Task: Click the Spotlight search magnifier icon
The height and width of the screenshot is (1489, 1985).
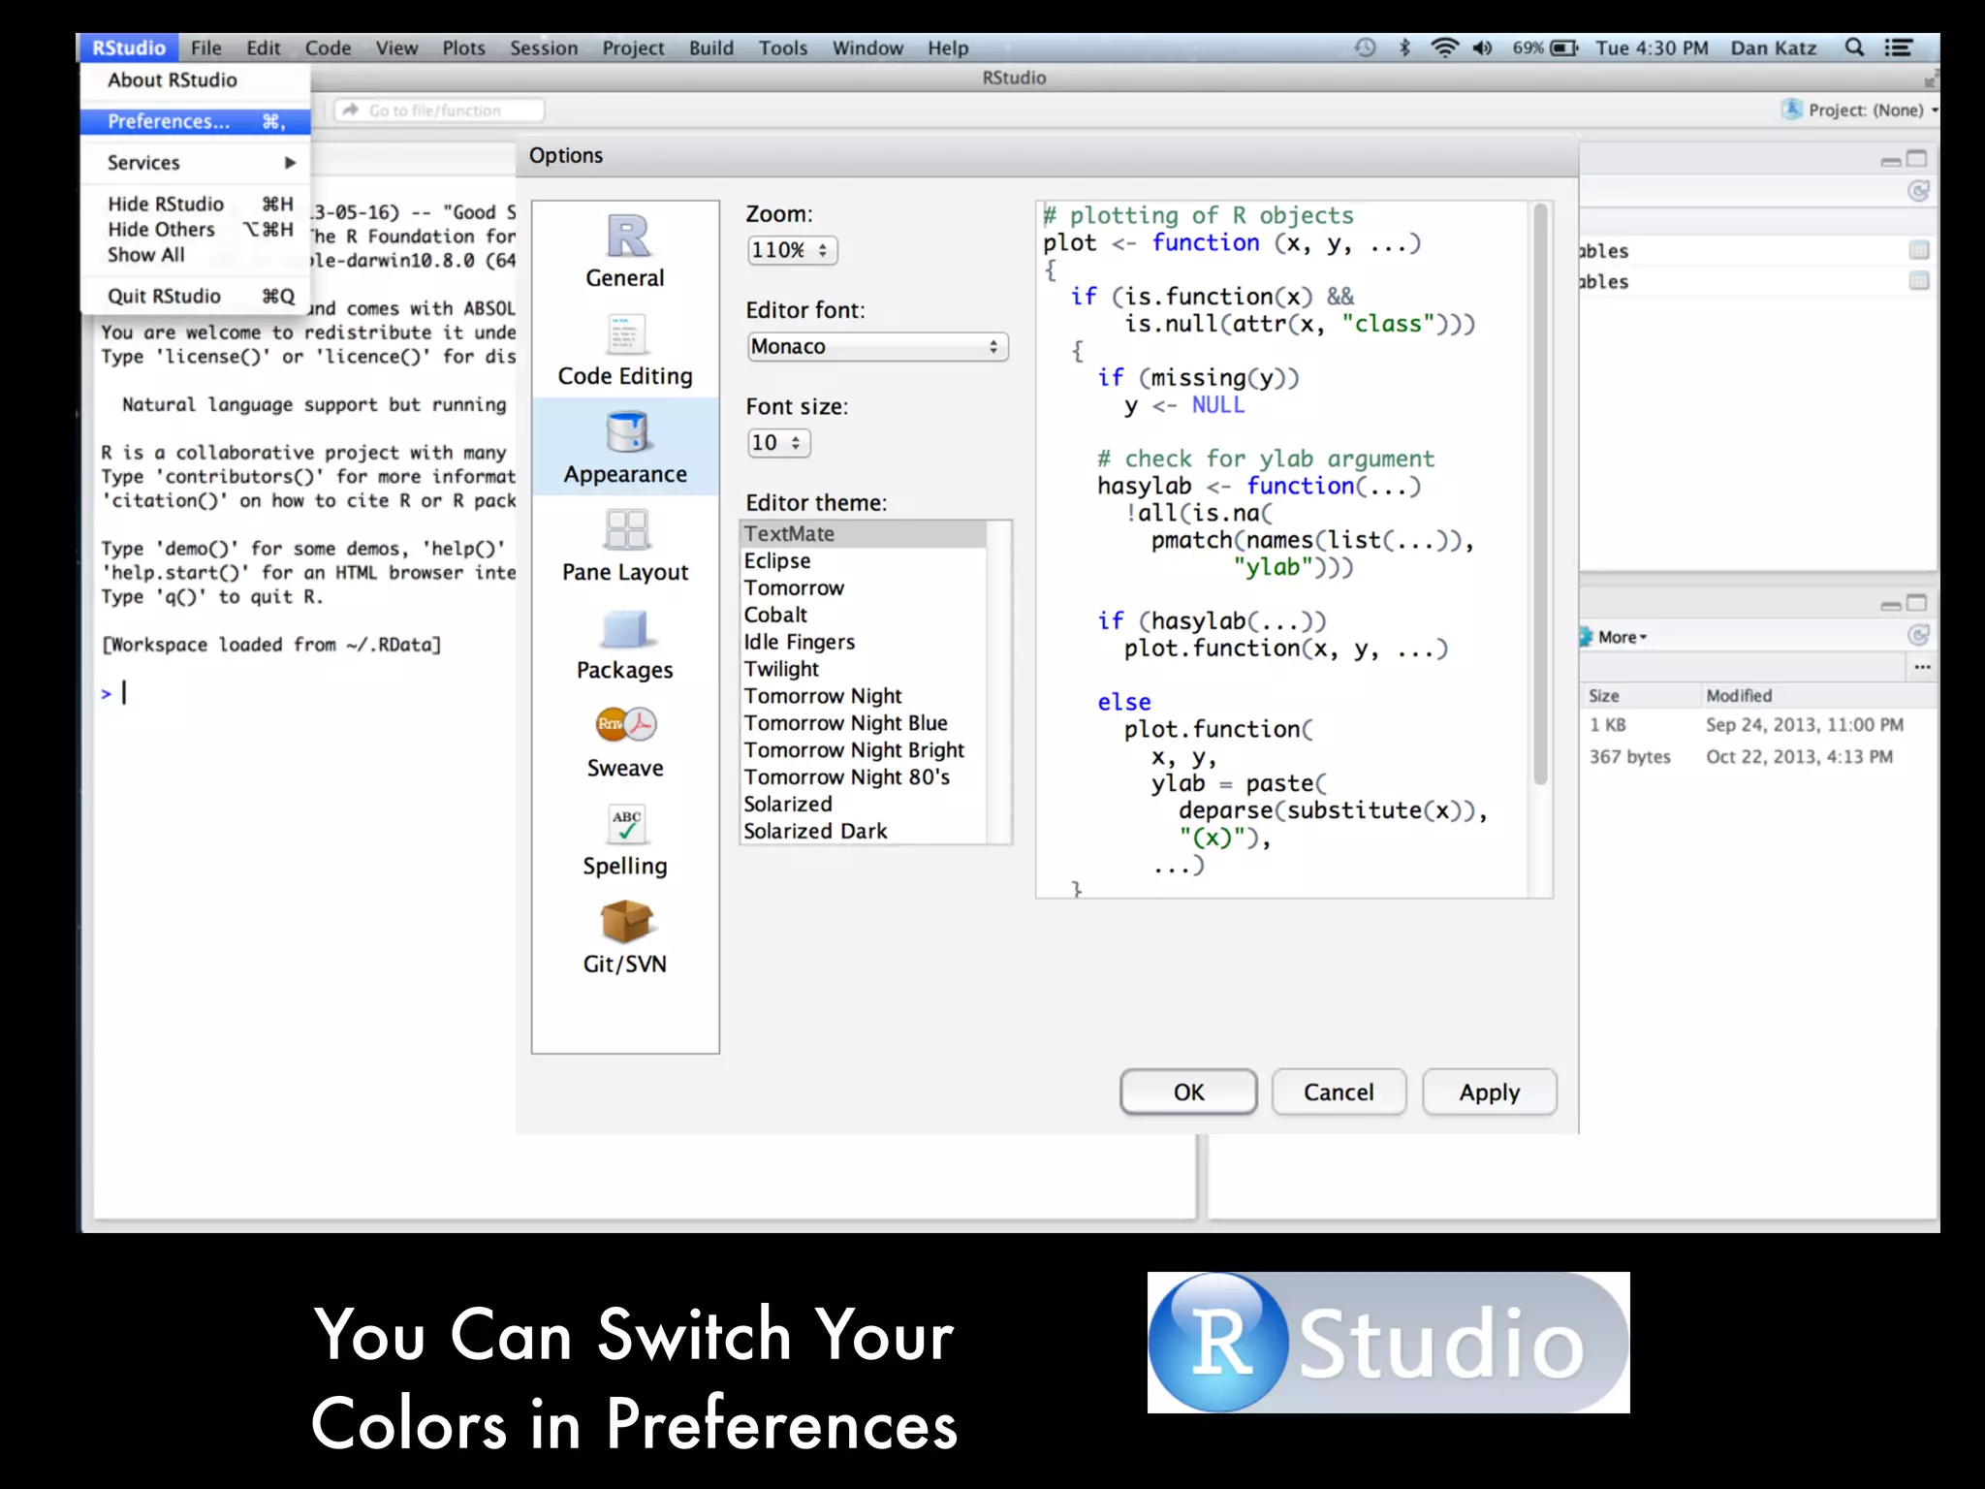Action: [x=1853, y=48]
